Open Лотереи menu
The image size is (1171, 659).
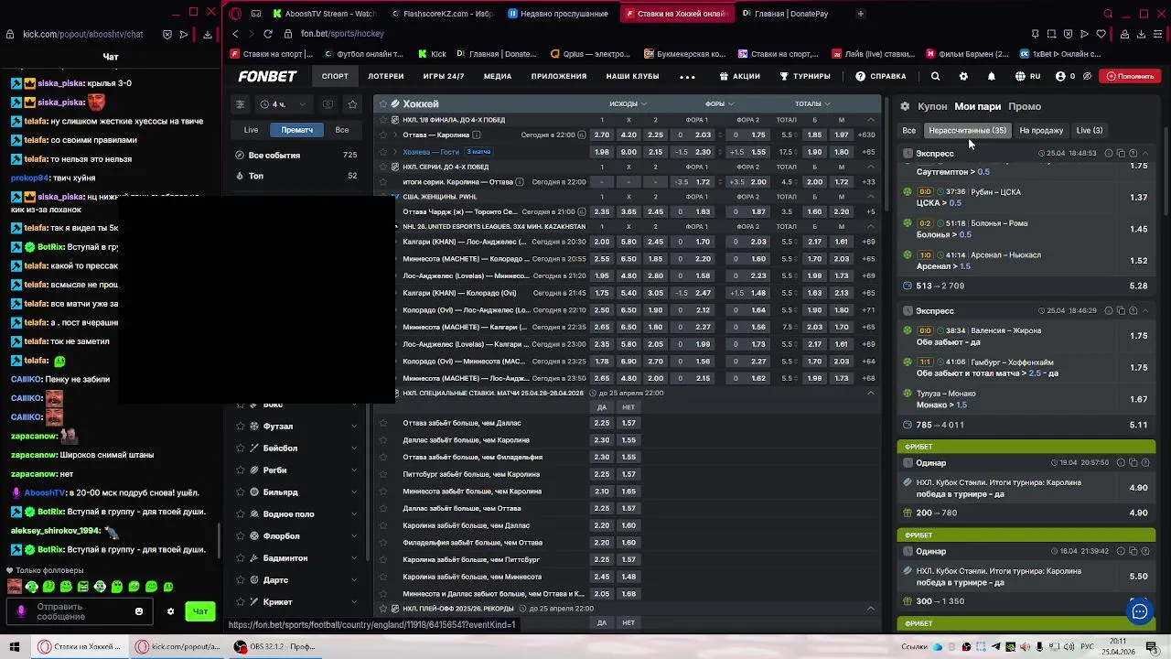386,77
